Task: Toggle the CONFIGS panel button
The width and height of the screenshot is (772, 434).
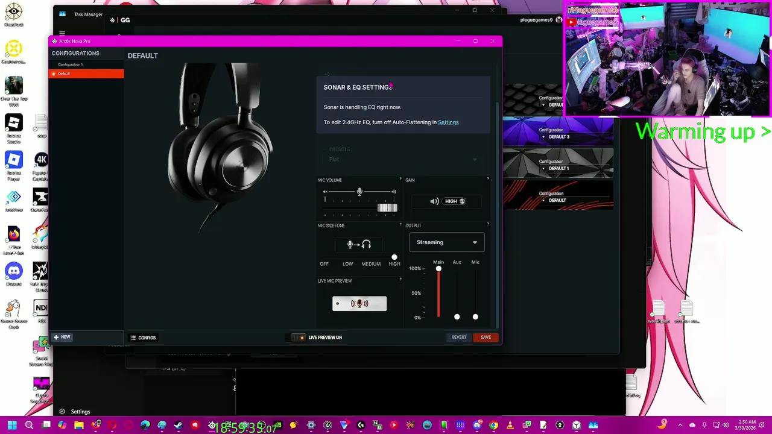Action: click(144, 338)
